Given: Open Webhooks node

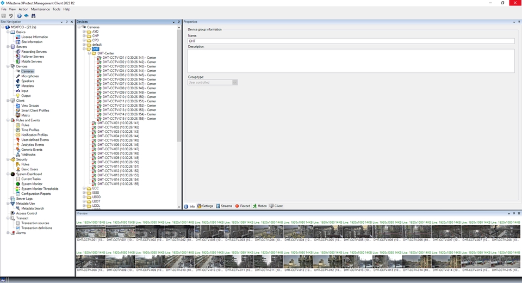Looking at the screenshot, I should tap(28, 155).
